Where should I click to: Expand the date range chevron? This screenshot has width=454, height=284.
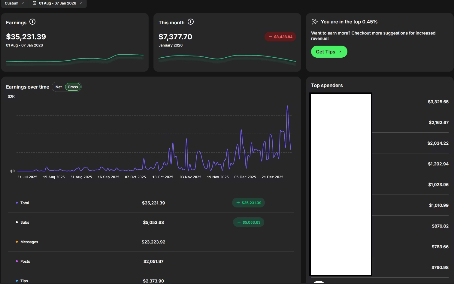80,3
